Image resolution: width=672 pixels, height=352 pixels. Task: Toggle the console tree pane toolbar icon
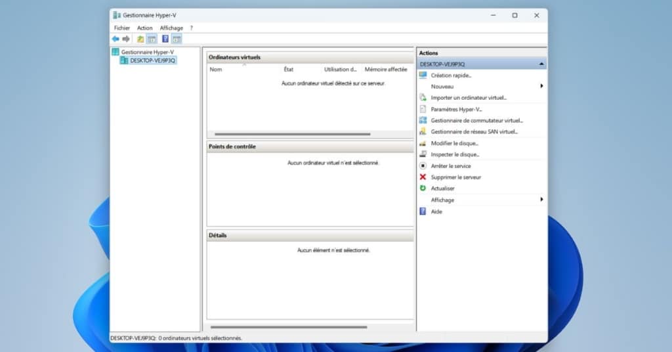(152, 39)
